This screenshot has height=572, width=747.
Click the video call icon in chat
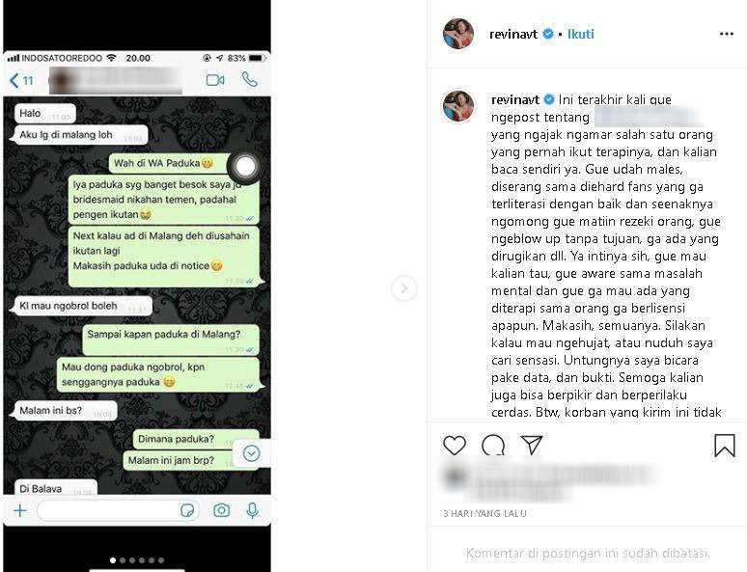(x=215, y=80)
